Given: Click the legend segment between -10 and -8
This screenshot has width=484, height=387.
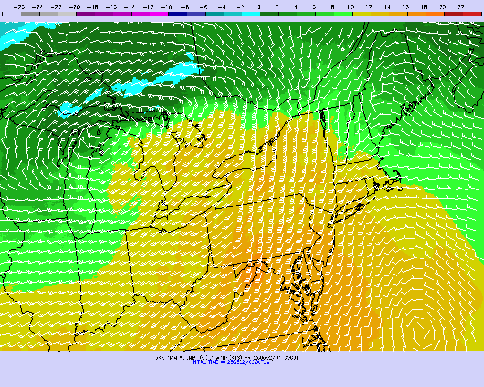Looking at the screenshot, I should tap(178, 14).
